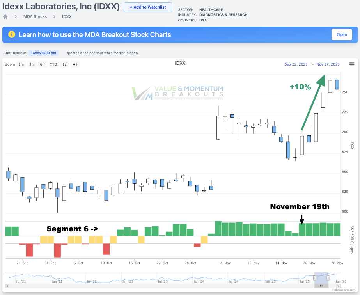Select the left resize handle on the navigator
360x295 pixels.
pyautogui.click(x=314, y=278)
